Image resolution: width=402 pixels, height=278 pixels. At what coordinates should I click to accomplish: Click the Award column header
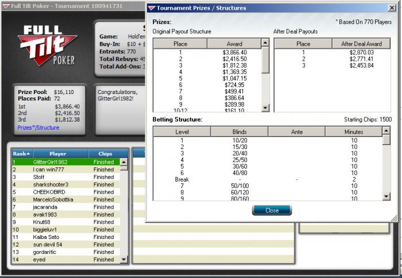pos(234,44)
